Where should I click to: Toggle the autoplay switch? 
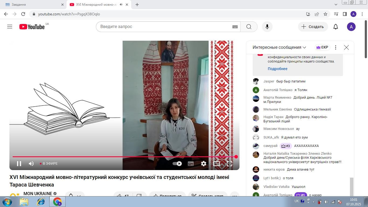point(177,164)
